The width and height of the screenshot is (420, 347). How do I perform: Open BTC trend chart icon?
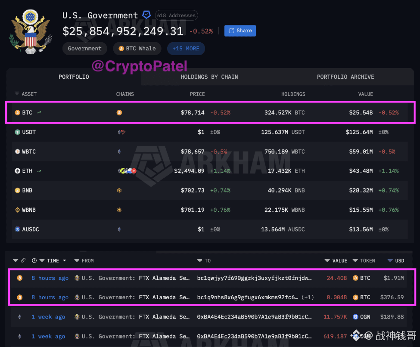coord(39,112)
